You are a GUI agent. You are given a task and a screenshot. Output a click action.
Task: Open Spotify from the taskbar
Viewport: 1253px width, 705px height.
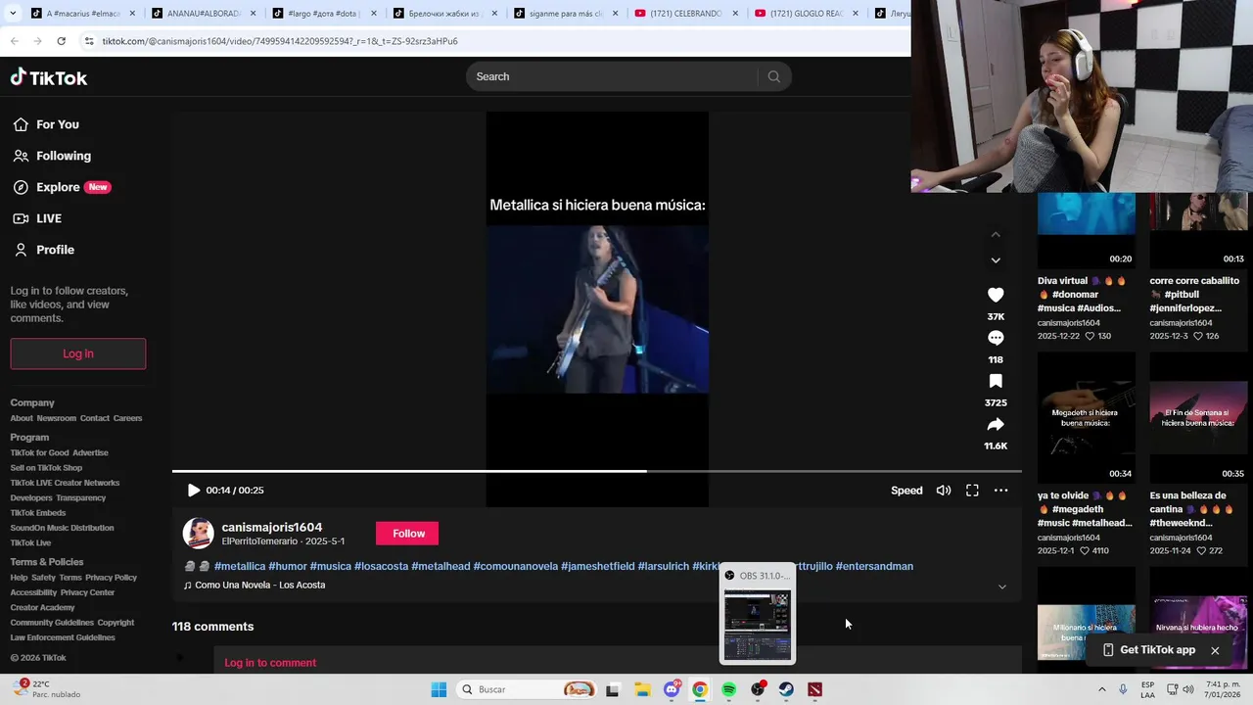click(728, 689)
